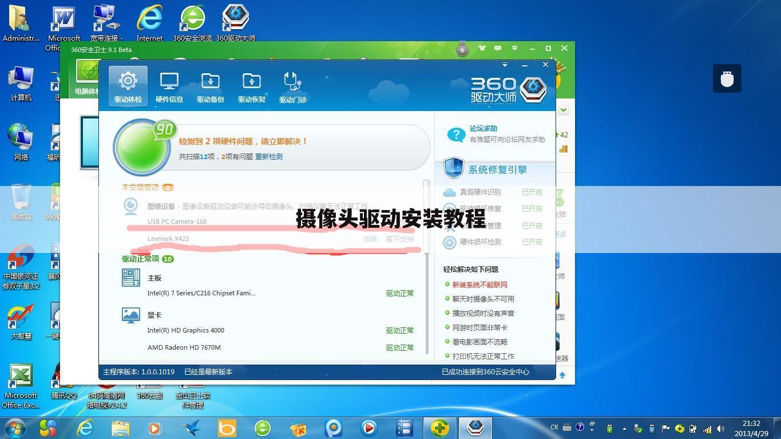Click the 播放视频时没有声音 link
This screenshot has height=439, width=781.
483,313
